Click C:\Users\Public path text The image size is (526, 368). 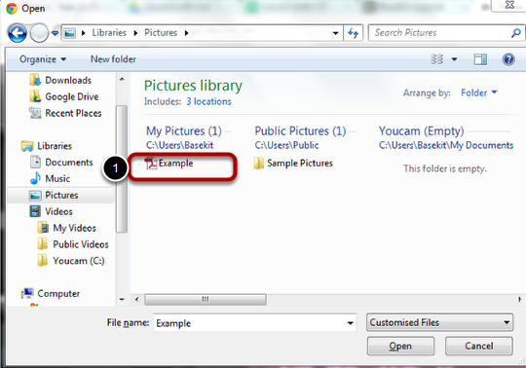[286, 145]
